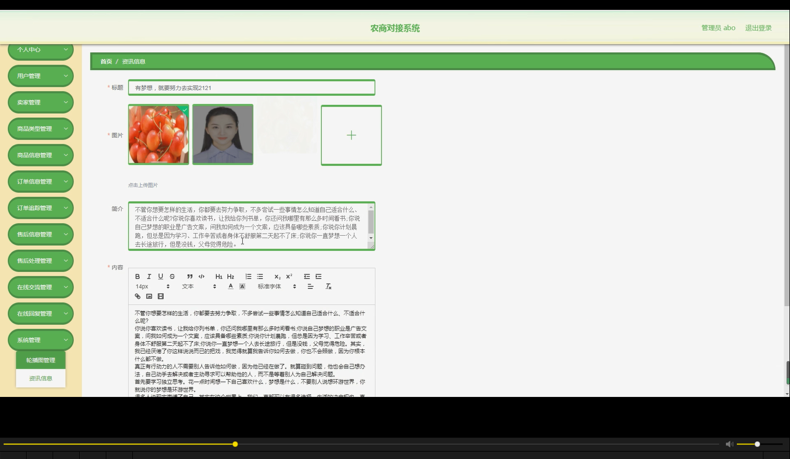The height and width of the screenshot is (459, 790).
Task: Mute the video player audio
Action: click(729, 444)
